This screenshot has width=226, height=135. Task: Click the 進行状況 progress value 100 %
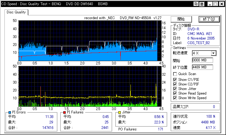(x=211, y=116)
